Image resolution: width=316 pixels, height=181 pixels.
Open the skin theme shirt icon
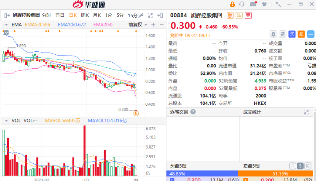coord(264,4)
